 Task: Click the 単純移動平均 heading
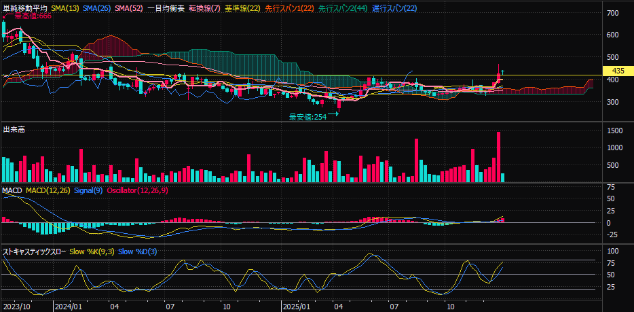(25, 7)
